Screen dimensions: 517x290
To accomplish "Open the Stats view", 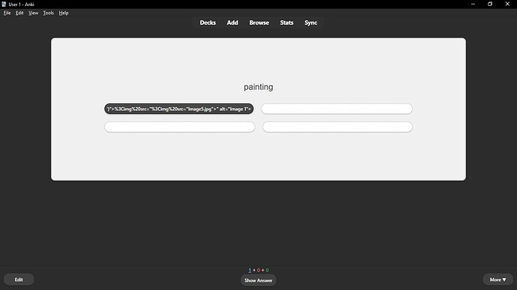I will pyautogui.click(x=286, y=22).
